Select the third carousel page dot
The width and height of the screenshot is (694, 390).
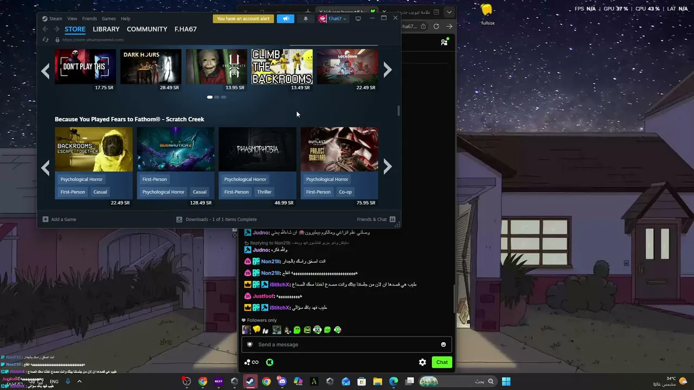223,97
